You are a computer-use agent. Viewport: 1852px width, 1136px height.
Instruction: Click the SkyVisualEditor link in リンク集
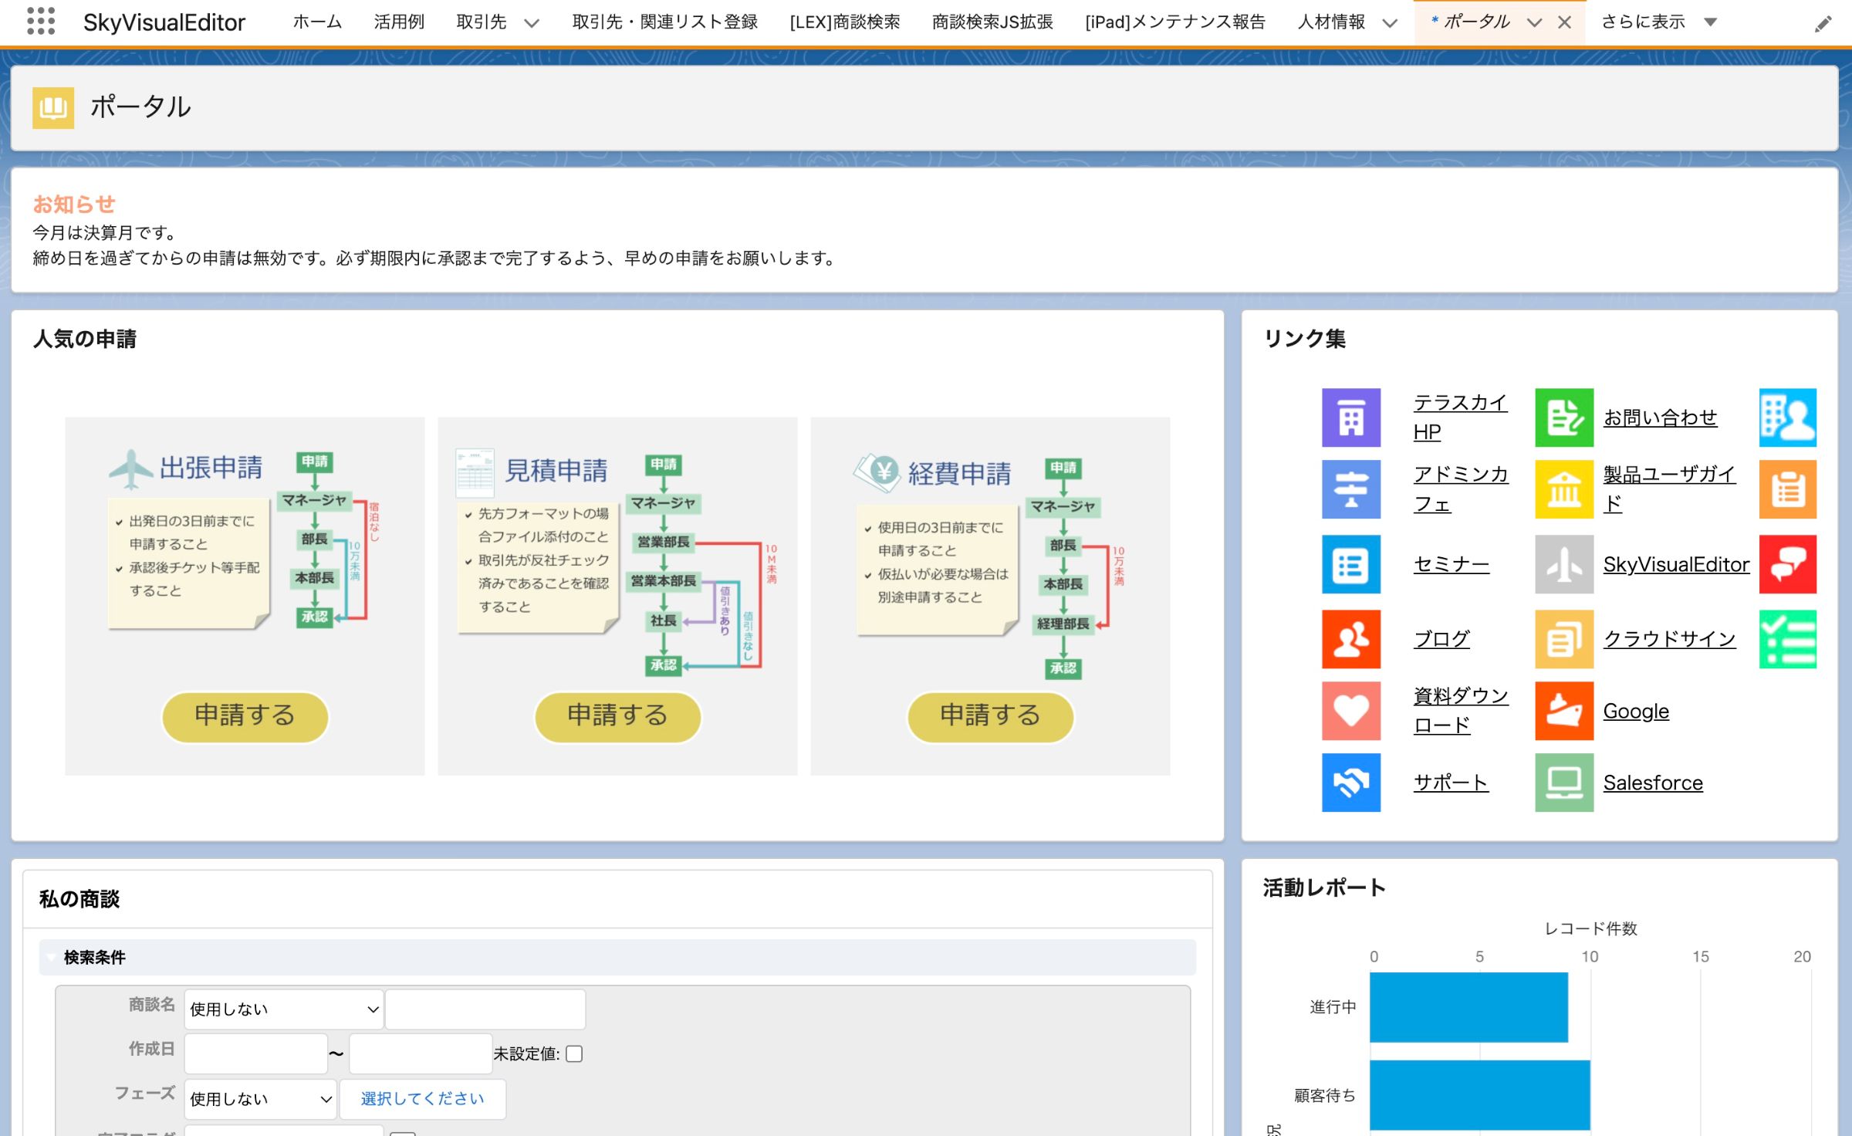[x=1676, y=564]
